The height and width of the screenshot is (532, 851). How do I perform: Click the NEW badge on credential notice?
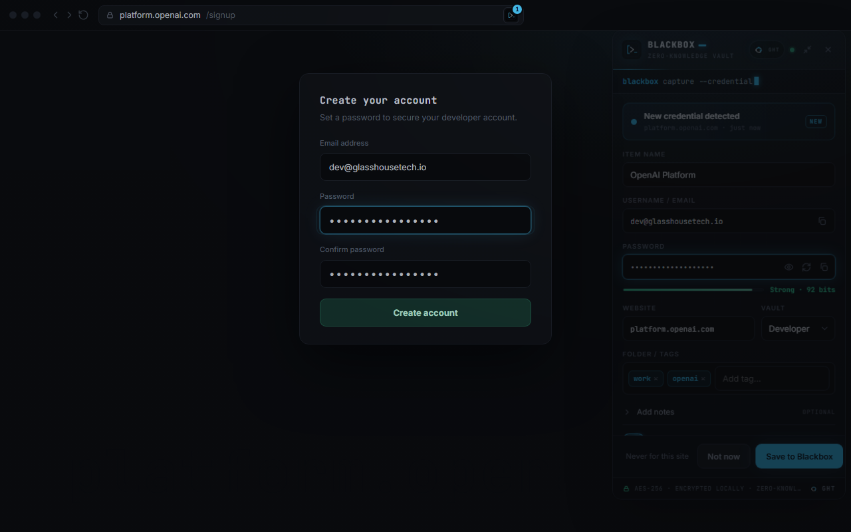click(x=816, y=121)
